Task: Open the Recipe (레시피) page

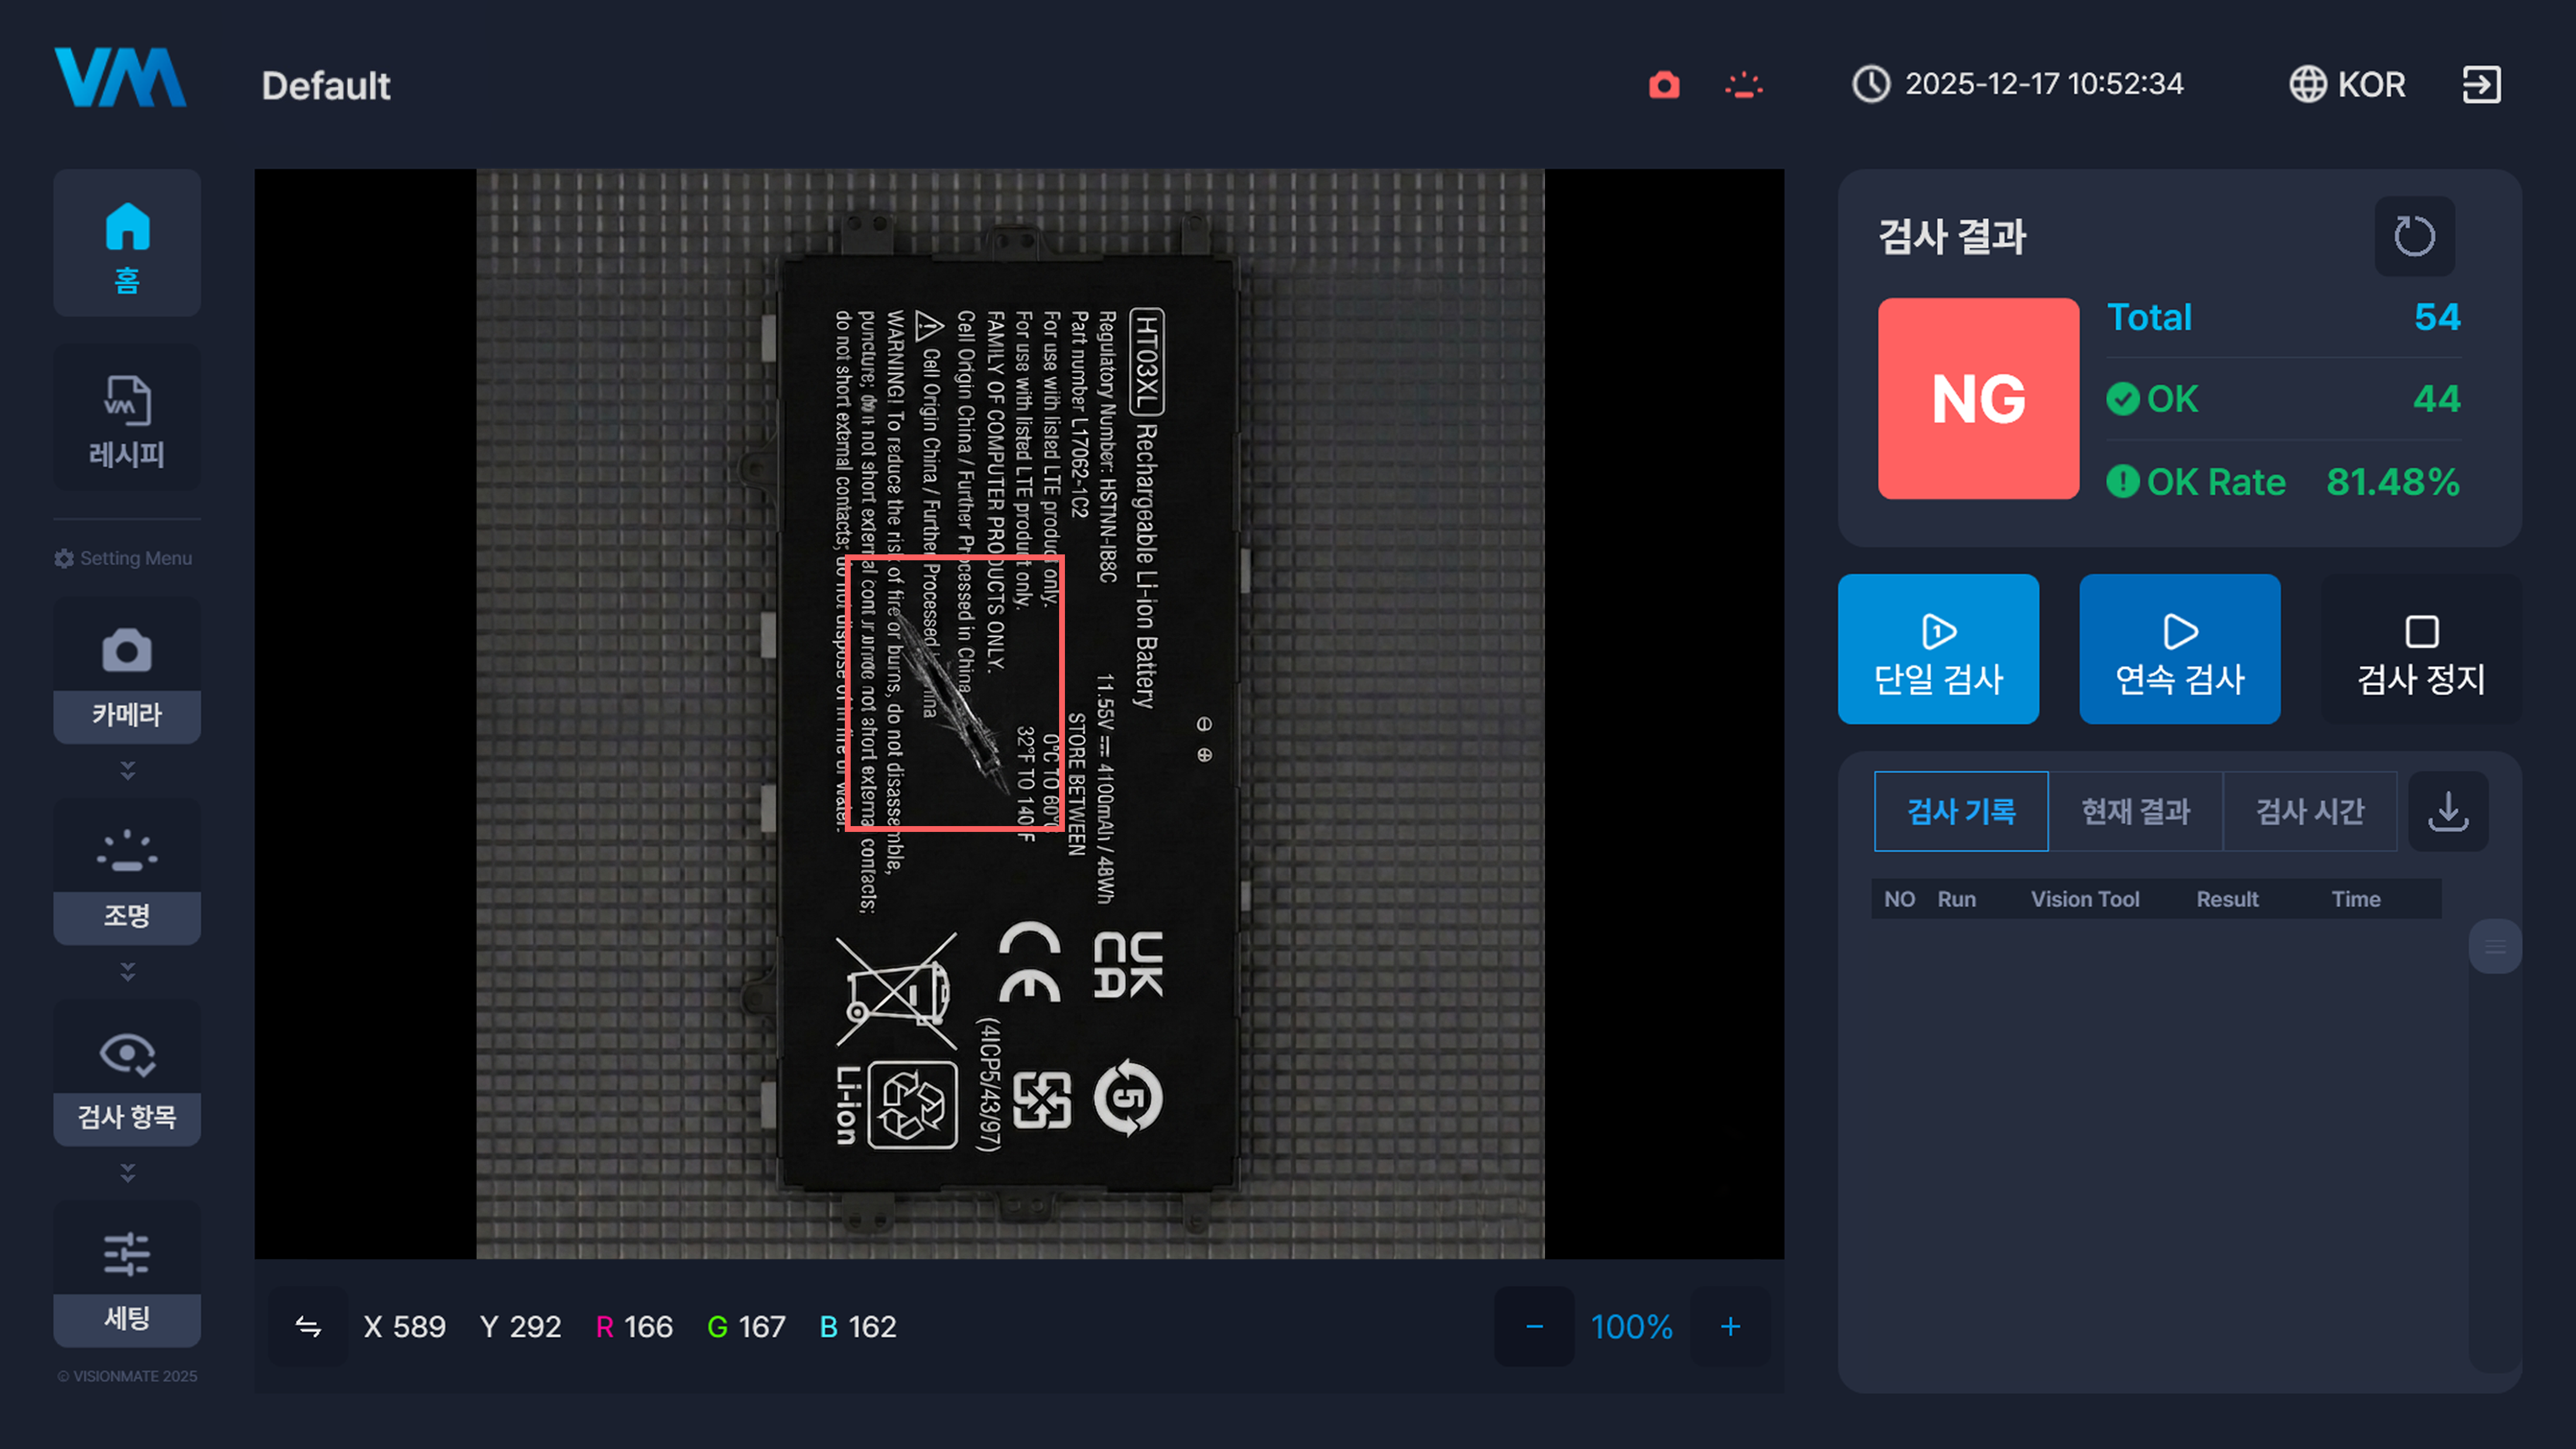Action: click(127, 418)
